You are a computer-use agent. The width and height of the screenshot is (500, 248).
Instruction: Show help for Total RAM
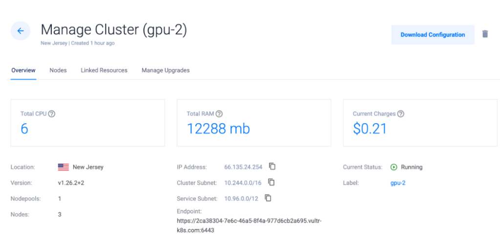point(219,114)
